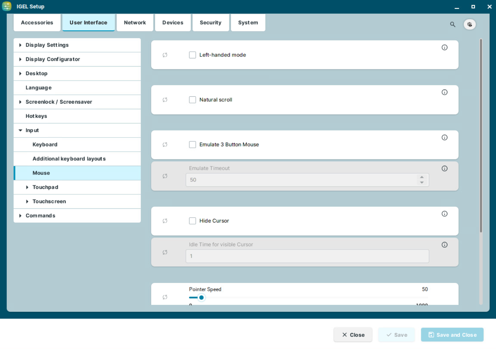Click the Close button
Viewport: 496px width, 350px height.
click(x=353, y=335)
